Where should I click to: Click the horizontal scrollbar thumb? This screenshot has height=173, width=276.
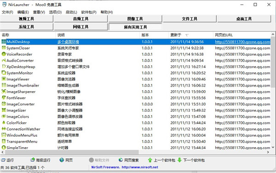(72, 152)
